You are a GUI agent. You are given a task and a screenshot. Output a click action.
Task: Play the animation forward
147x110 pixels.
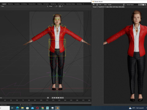(58, 98)
